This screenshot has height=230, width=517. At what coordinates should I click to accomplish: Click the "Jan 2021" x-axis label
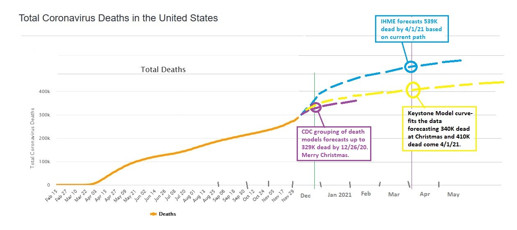(x=339, y=195)
